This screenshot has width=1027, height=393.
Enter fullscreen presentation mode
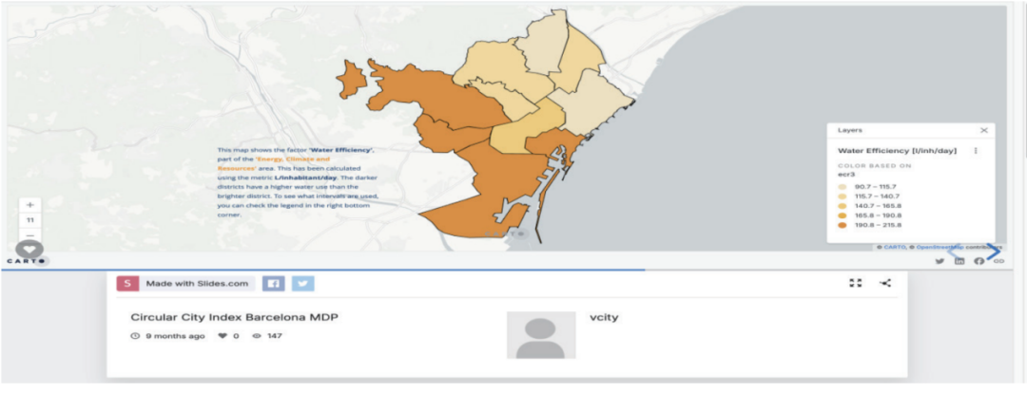coord(855,283)
